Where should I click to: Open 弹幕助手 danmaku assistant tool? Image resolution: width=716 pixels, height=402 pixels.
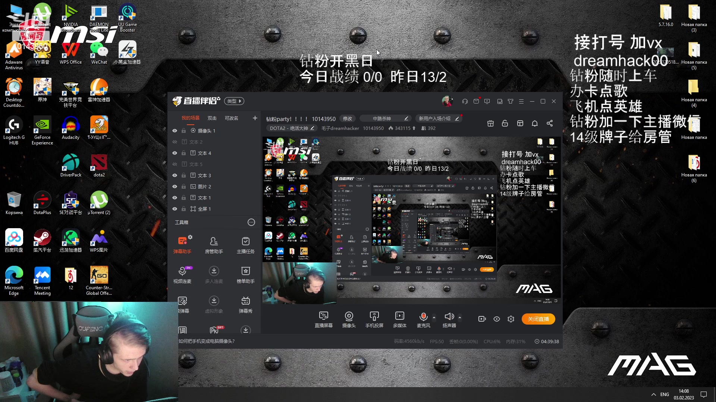[x=182, y=245]
